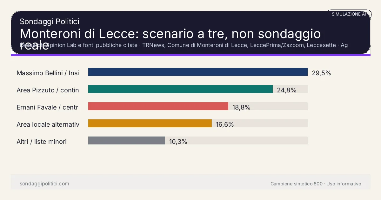This screenshot has width=381, height=200.
Task: Select the Area Pizzuto label
Action: pos(48,90)
